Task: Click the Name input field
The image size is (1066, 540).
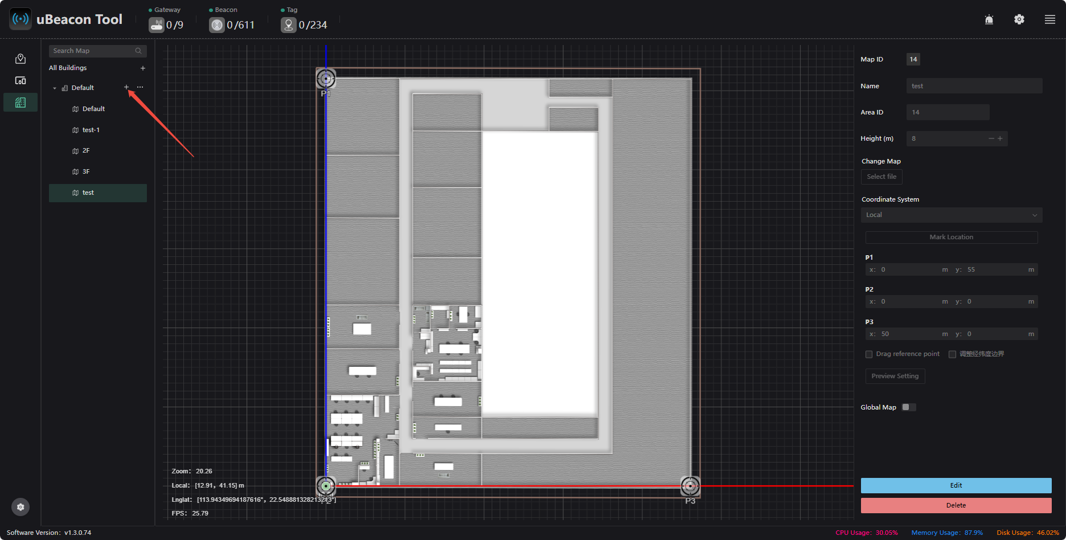Action: (974, 86)
